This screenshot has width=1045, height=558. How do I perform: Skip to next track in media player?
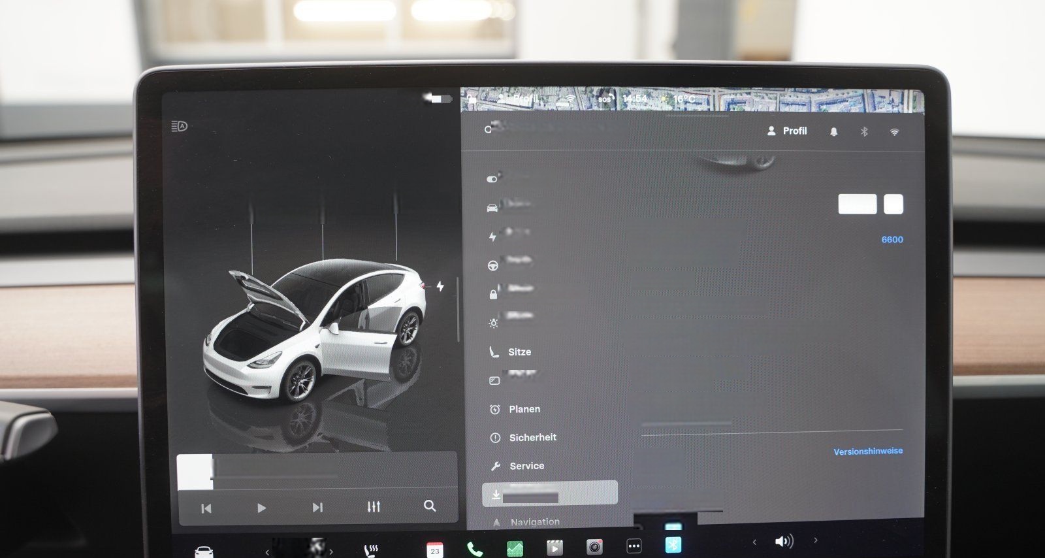pyautogui.click(x=317, y=508)
